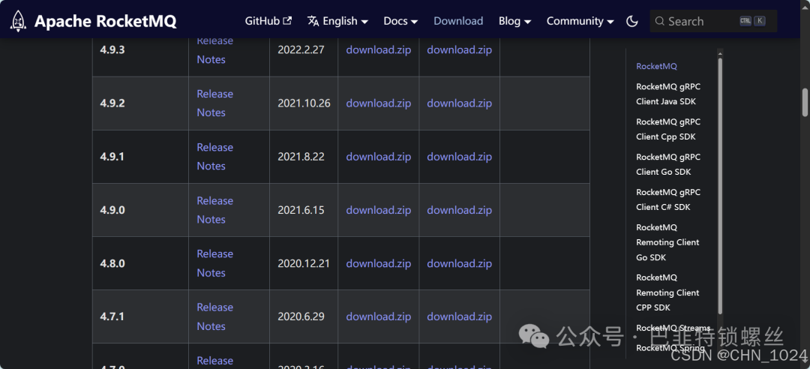Open Release Notes for version 4.9.0
Image resolution: width=810 pixels, height=369 pixels.
214,210
